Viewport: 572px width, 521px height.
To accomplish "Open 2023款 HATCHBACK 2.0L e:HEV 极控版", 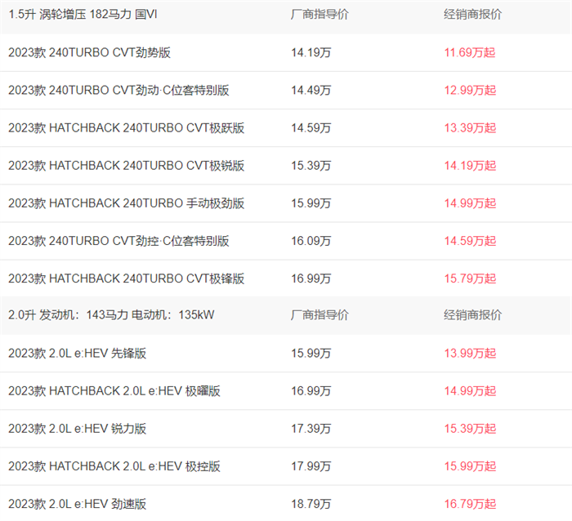I will click(114, 466).
